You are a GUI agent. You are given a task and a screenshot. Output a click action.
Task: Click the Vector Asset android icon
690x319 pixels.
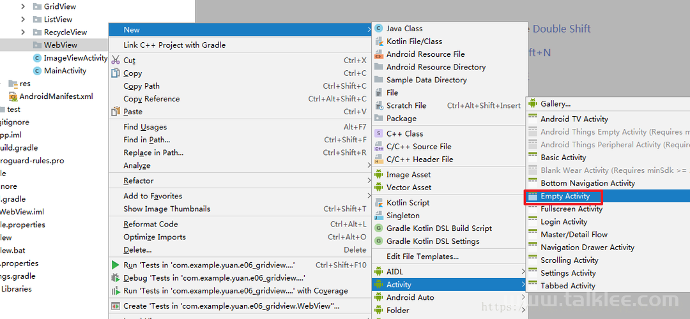[x=378, y=187]
